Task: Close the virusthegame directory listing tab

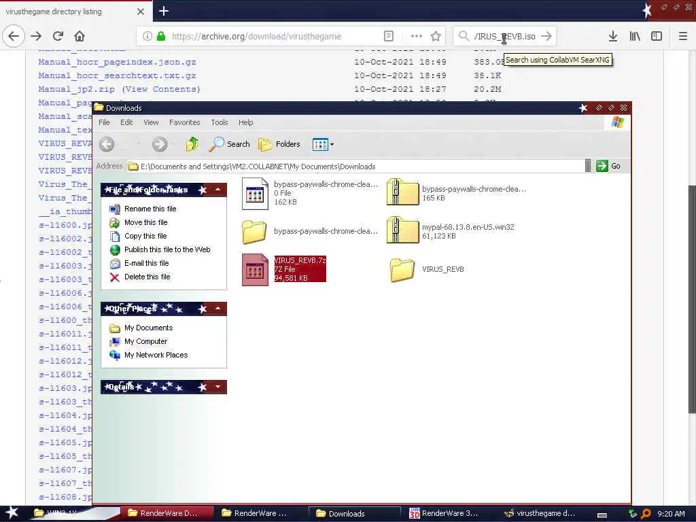Action: (140, 12)
